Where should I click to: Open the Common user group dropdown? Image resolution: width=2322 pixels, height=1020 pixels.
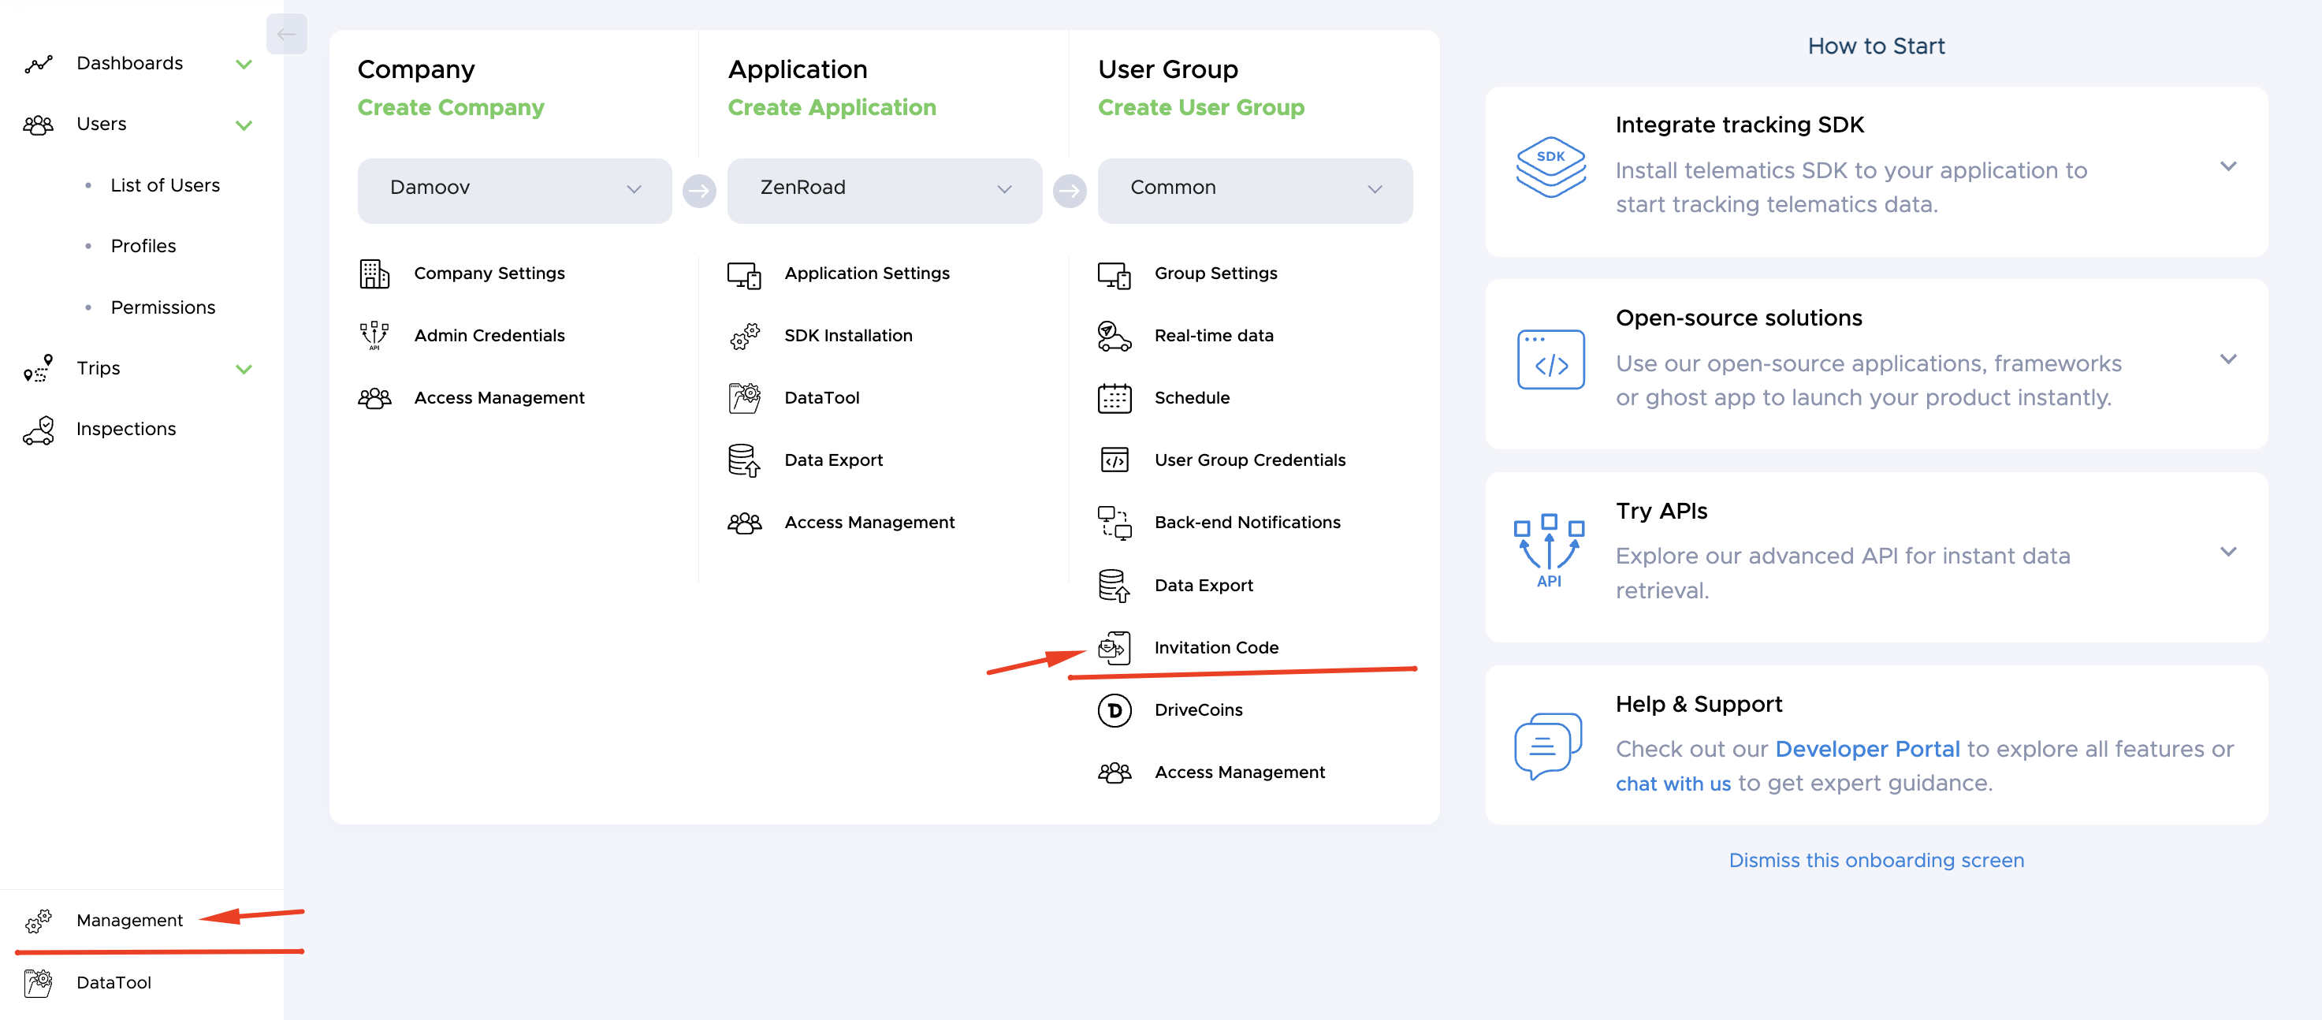point(1255,188)
